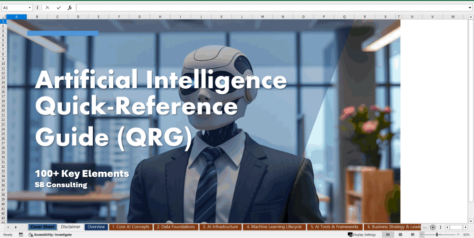Expand the formula bar with the right-end arrow
The width and height of the screenshot is (474, 238).
470,8
